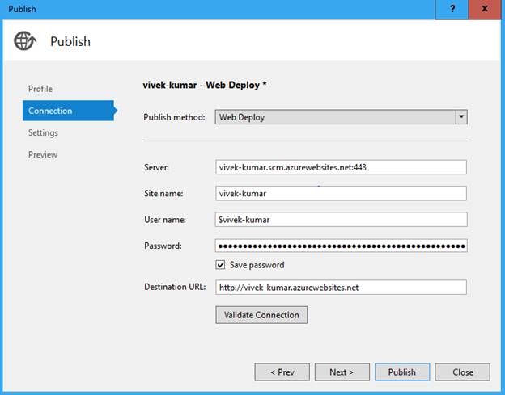Go back with the Prev button
Viewport: 505px width, 395px height.
[282, 372]
